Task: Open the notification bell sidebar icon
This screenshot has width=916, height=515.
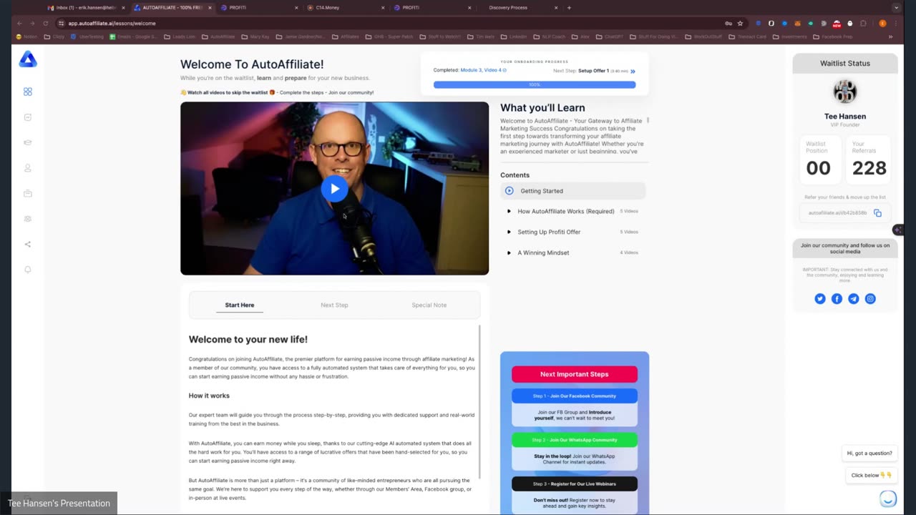Action: pyautogui.click(x=28, y=270)
